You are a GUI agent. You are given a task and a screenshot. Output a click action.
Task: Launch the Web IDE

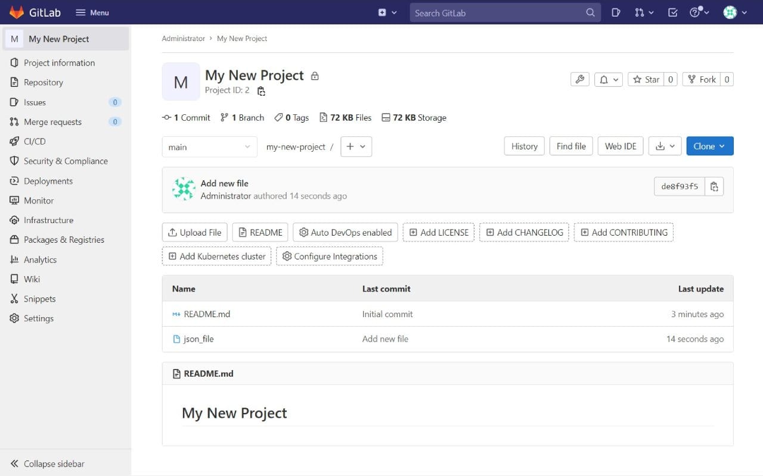coord(620,146)
